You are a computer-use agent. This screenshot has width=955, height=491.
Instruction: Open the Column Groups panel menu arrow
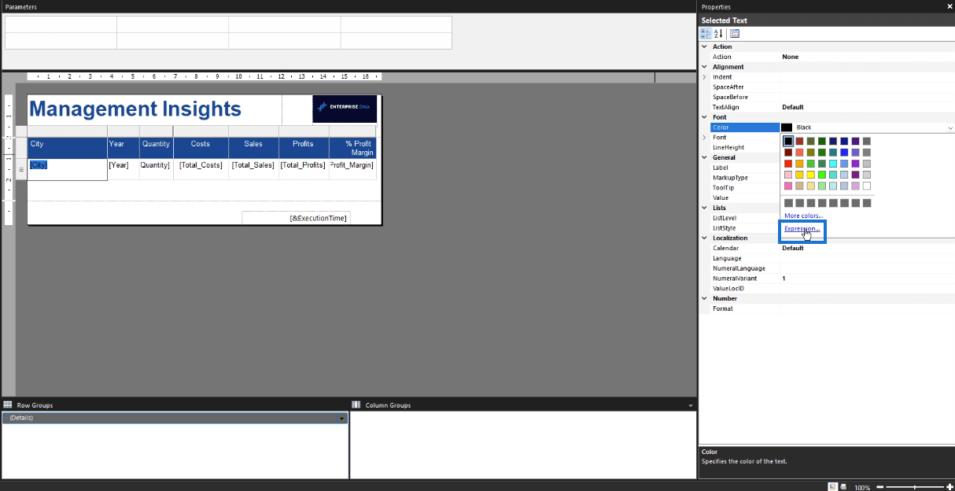coord(691,405)
